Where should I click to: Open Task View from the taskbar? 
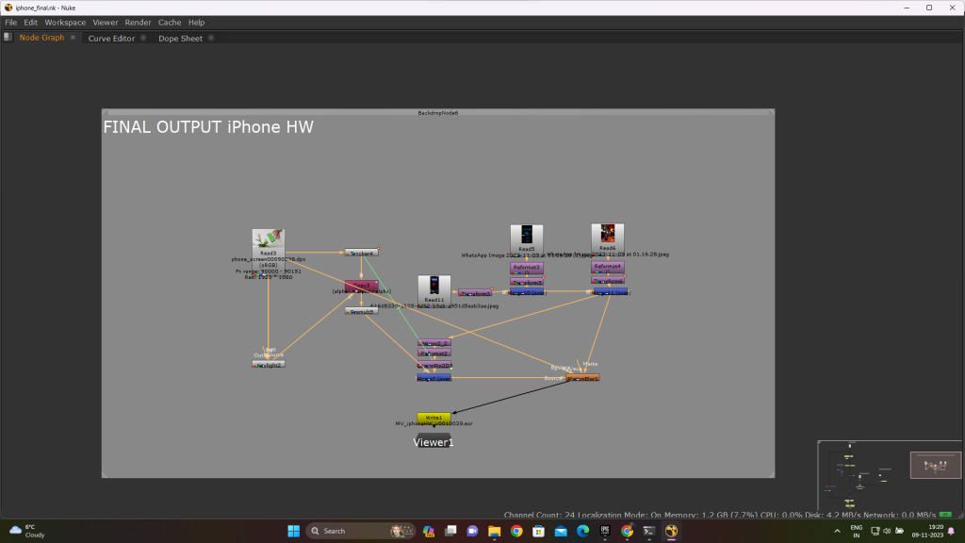tap(450, 531)
